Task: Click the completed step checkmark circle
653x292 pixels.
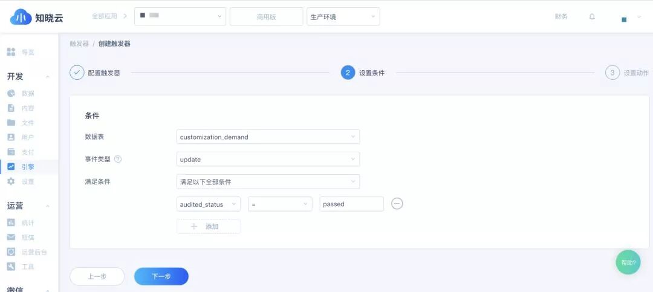Action: point(77,73)
